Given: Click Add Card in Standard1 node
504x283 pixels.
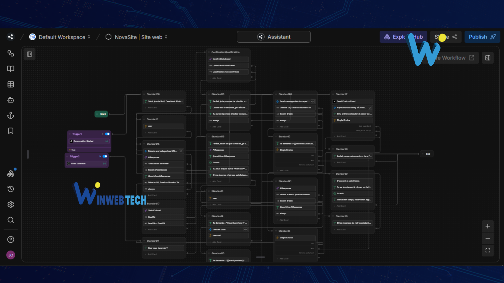Looking at the screenshot, I should coord(152,133).
